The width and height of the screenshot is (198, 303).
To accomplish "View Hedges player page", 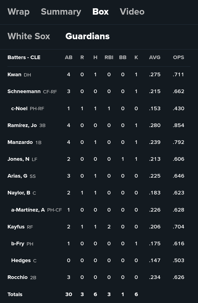I will pyautogui.click(x=21, y=260).
